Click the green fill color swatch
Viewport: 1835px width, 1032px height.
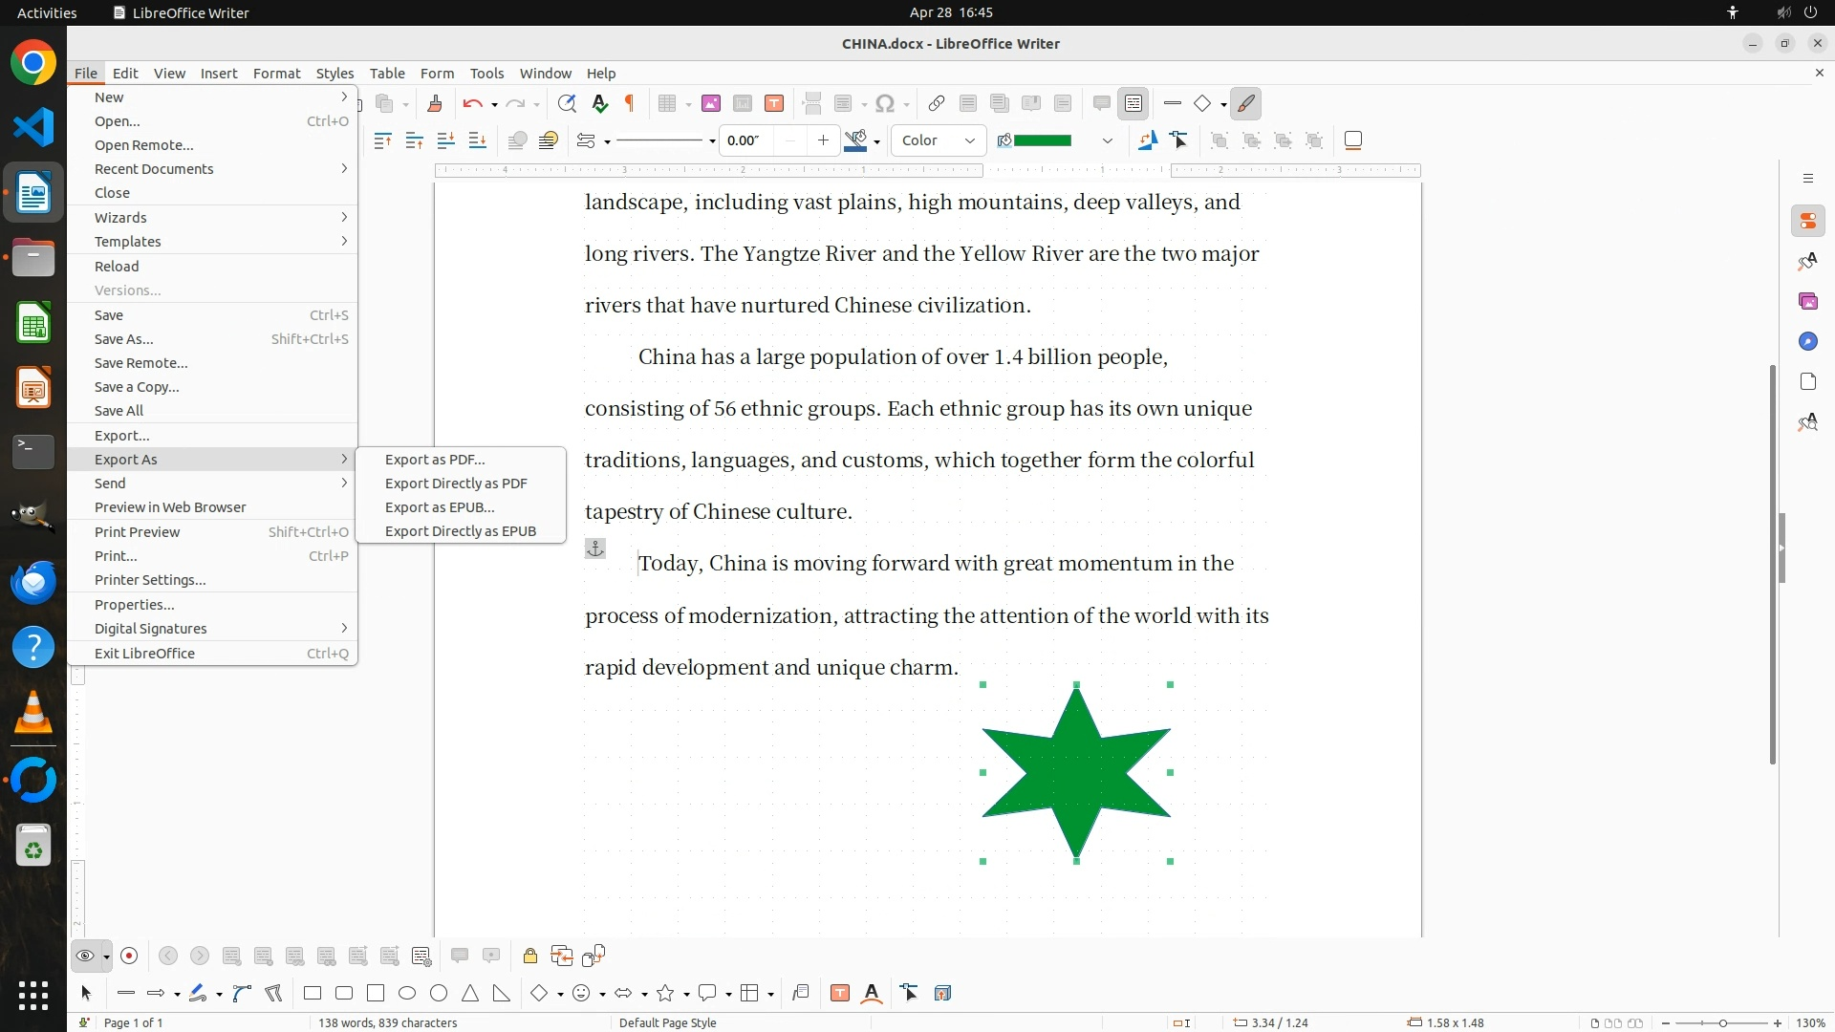[x=1042, y=140]
